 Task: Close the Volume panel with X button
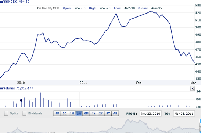(192, 88)
